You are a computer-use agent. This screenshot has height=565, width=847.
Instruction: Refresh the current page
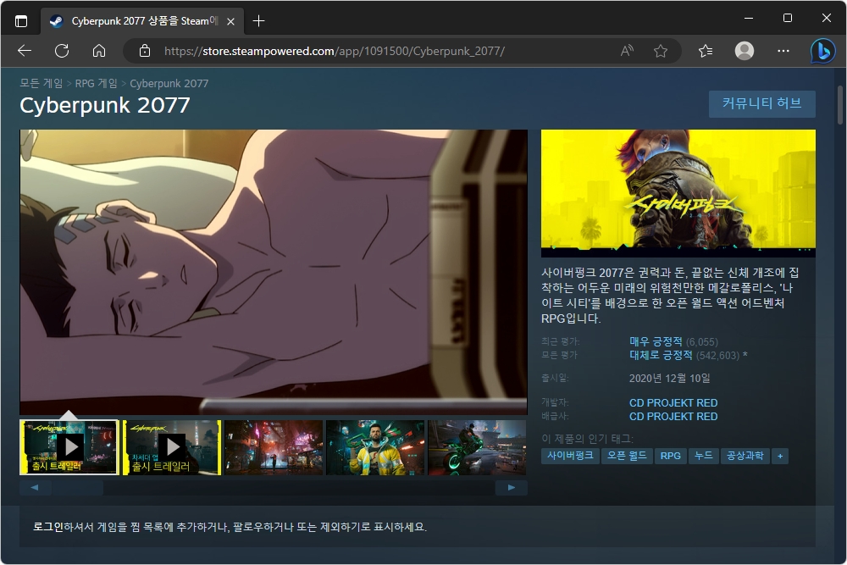click(62, 51)
